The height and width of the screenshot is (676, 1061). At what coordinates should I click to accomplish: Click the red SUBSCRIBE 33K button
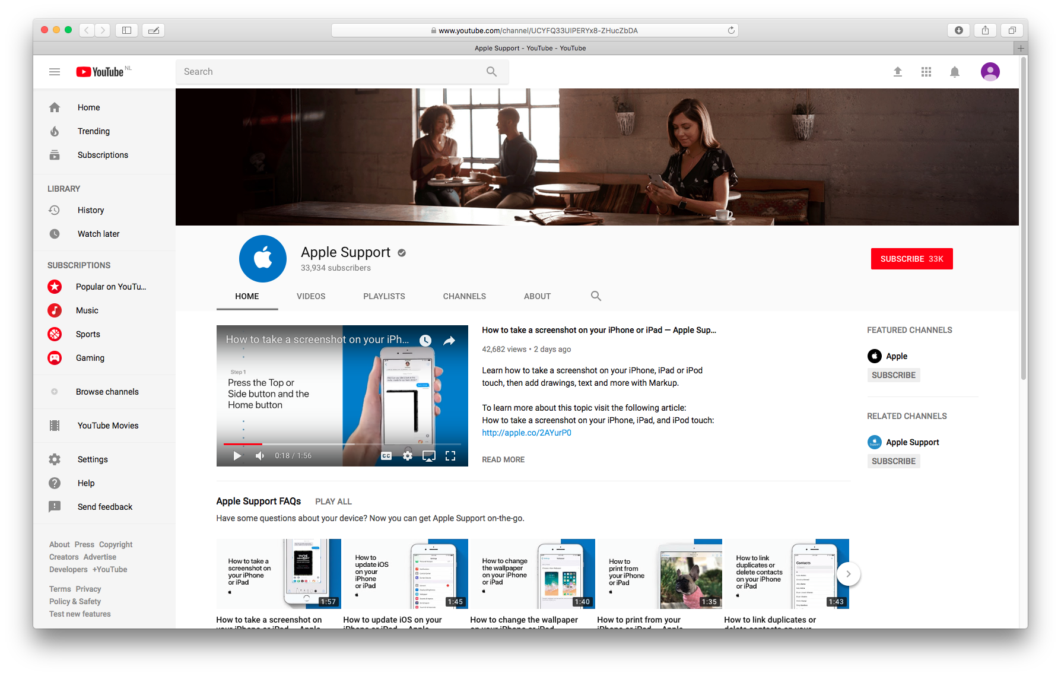(x=912, y=259)
